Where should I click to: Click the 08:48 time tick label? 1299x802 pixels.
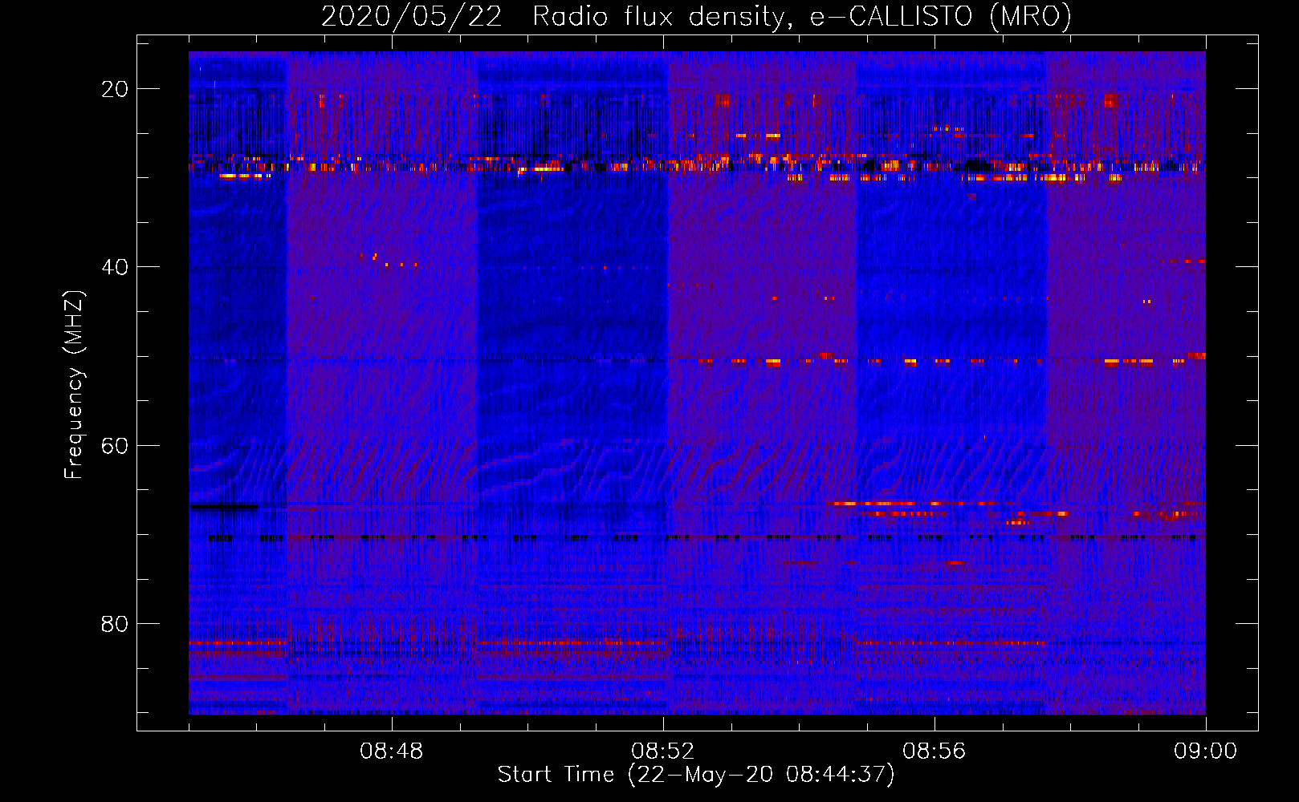pos(392,751)
